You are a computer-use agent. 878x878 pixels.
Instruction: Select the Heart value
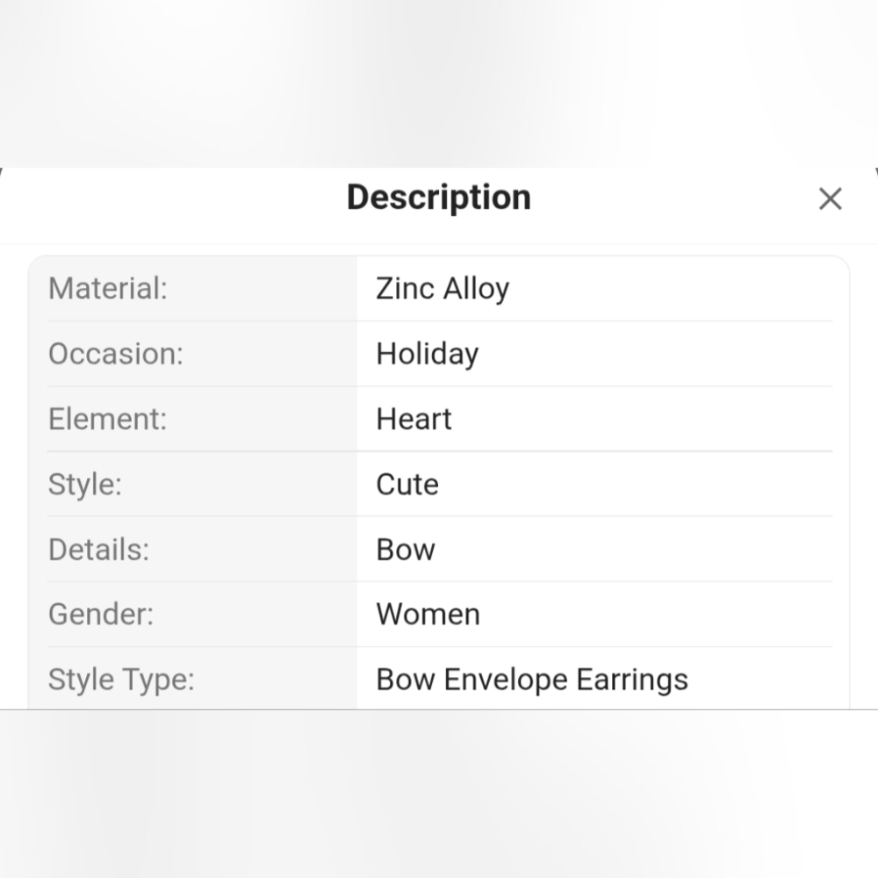pos(414,419)
